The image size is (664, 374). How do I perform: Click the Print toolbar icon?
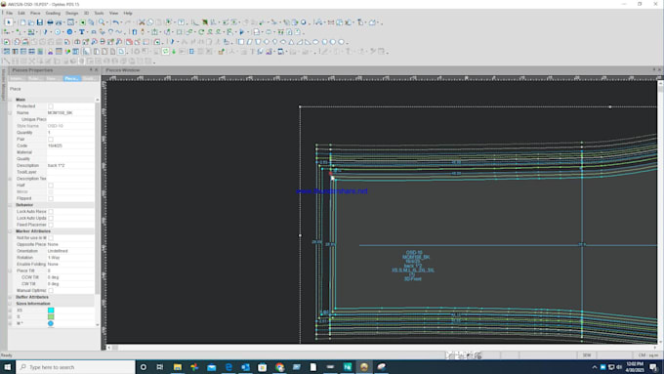coord(50,22)
